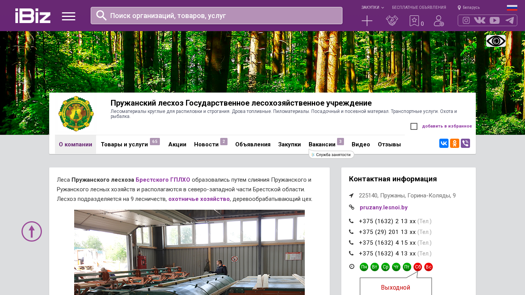Follow the 'Брестского ГПЛХО' link

pos(163,180)
